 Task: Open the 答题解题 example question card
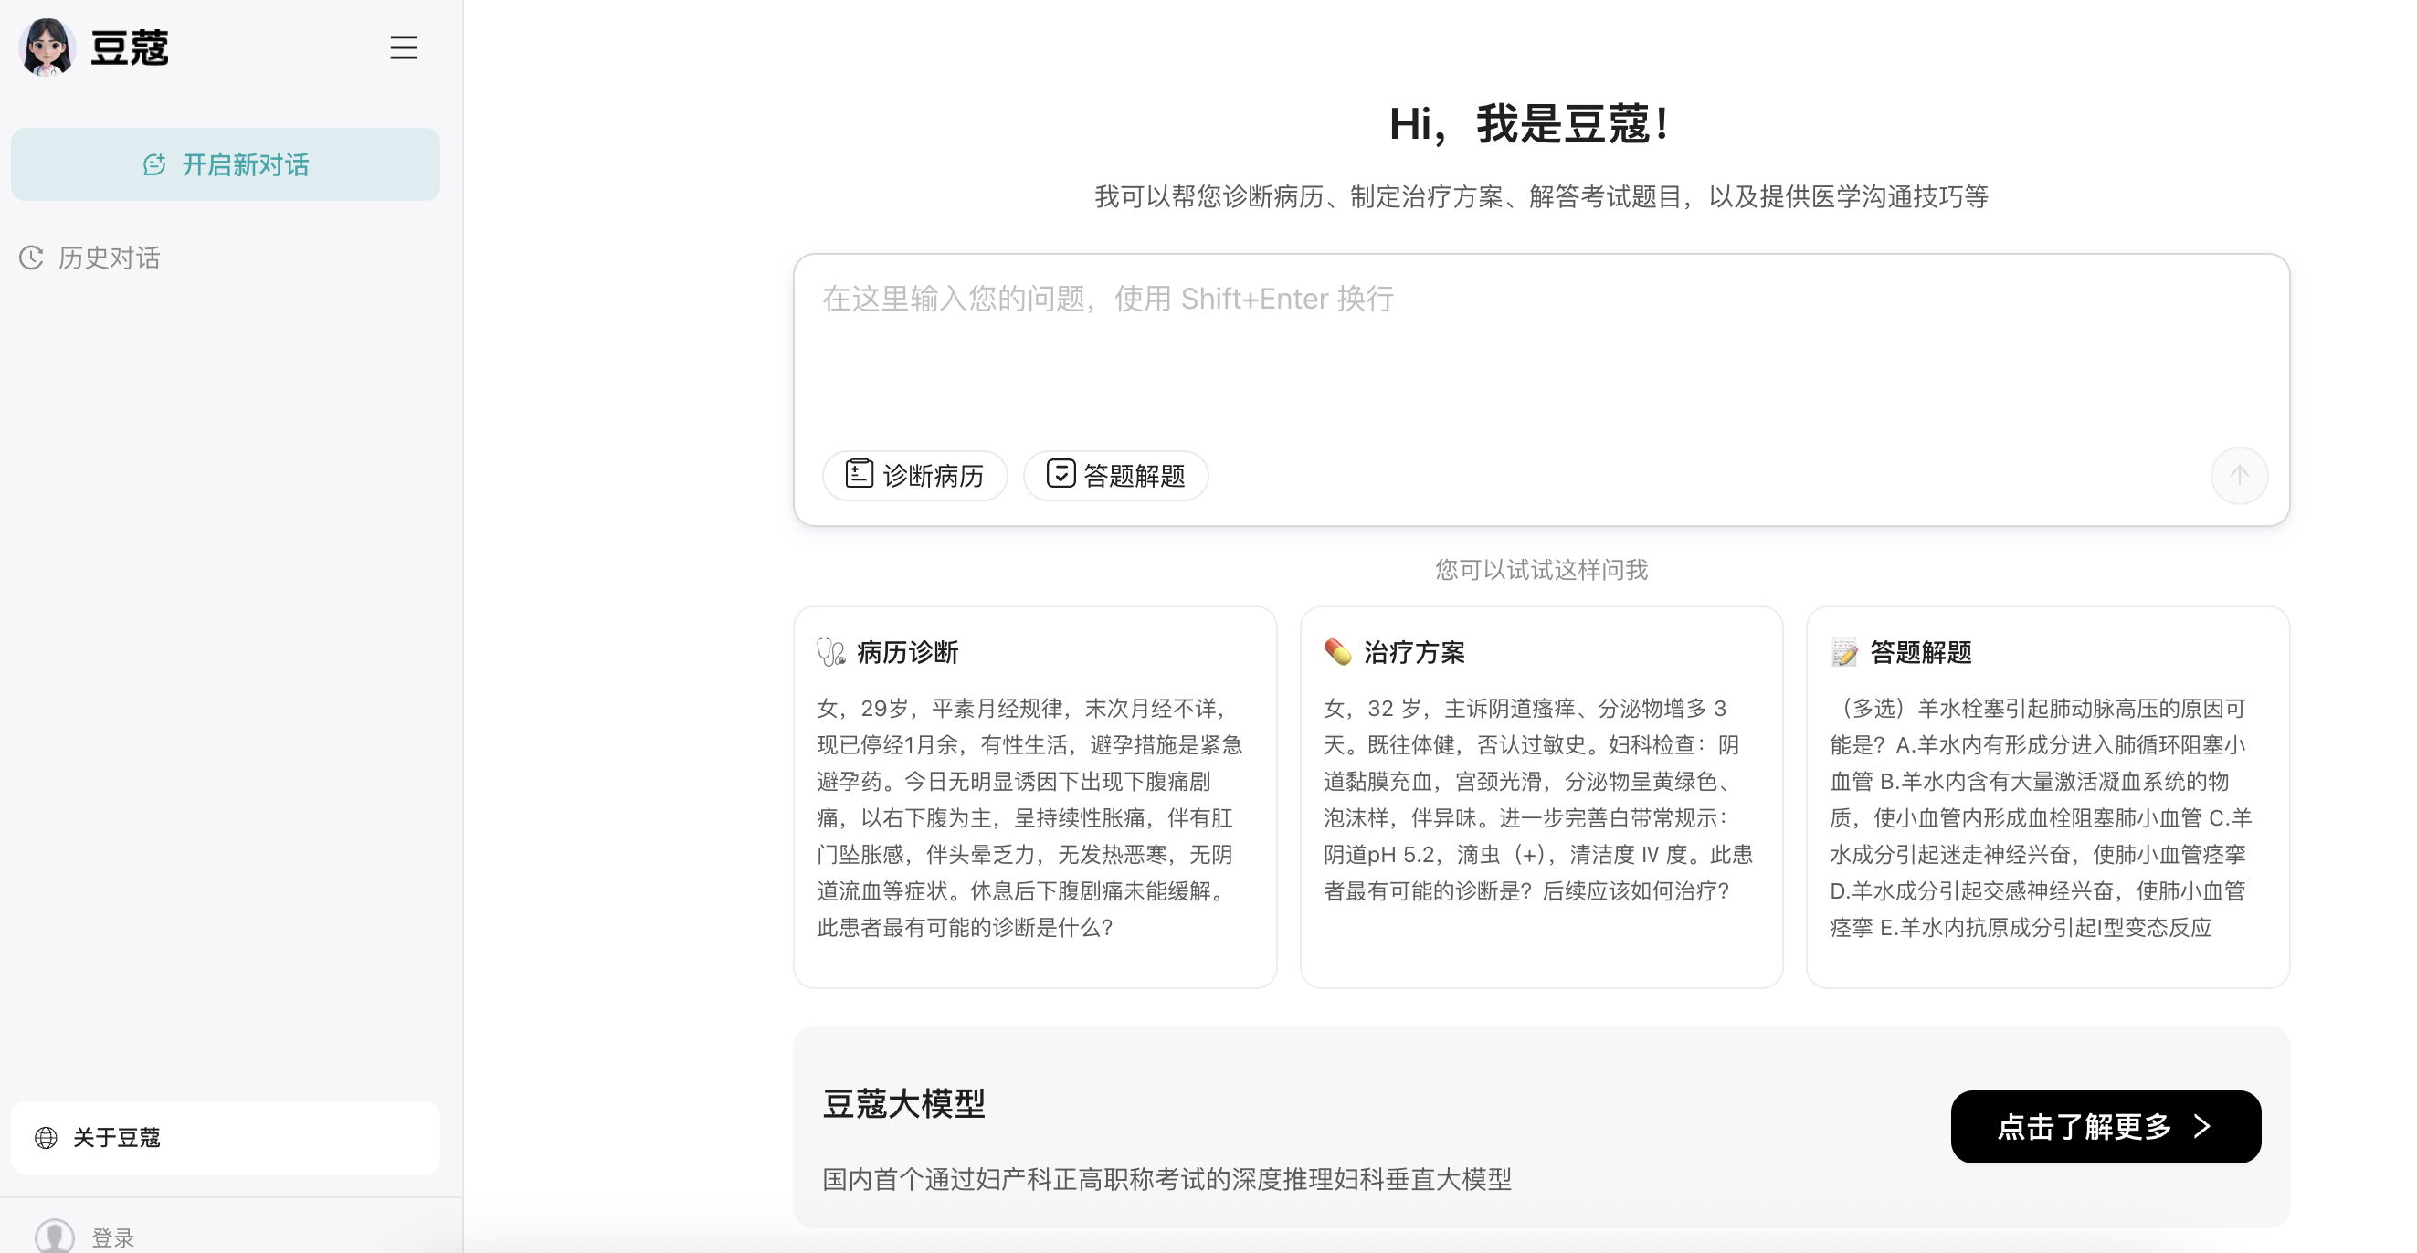2048,797
